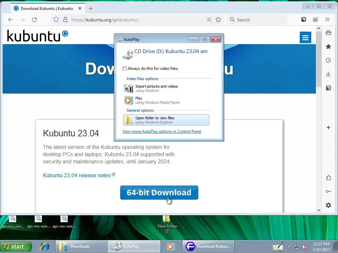
Task: Click the tracking protection shield icon
Action: (x=56, y=19)
